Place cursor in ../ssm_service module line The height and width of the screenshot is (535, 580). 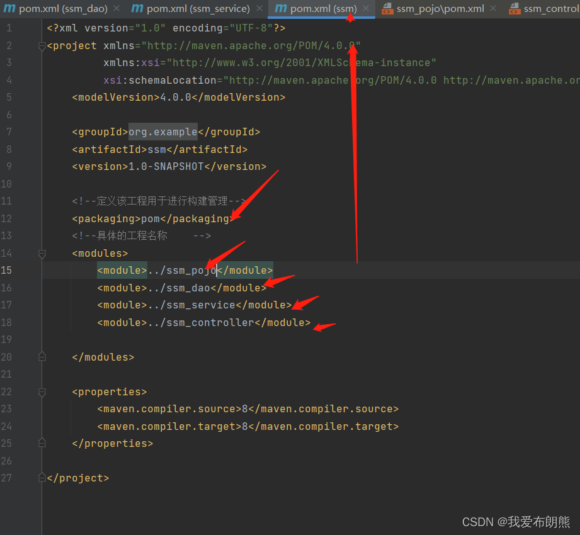(194, 305)
